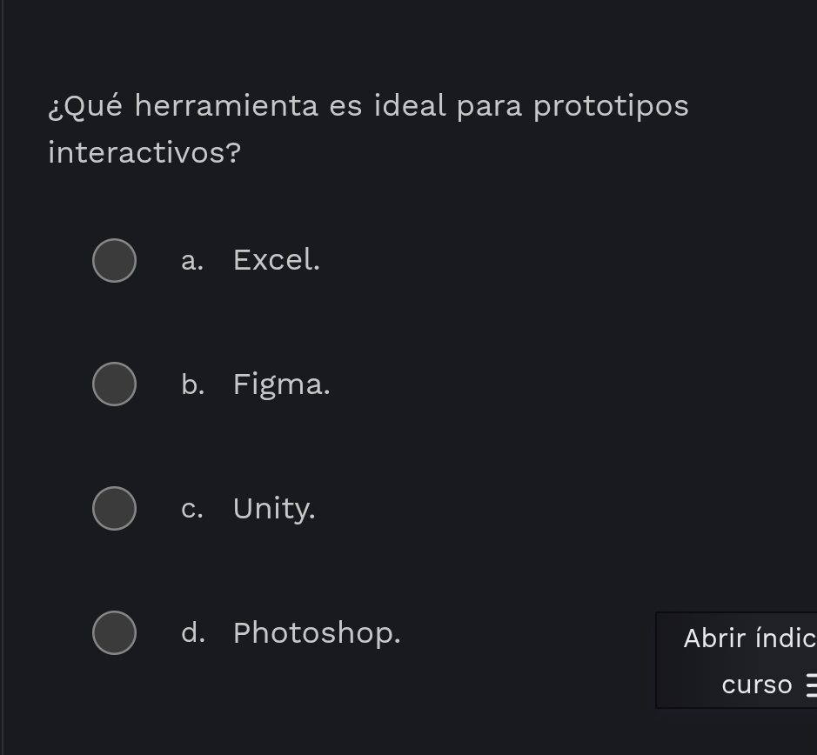Click the word 'interactivos?' in the question

[x=144, y=153]
